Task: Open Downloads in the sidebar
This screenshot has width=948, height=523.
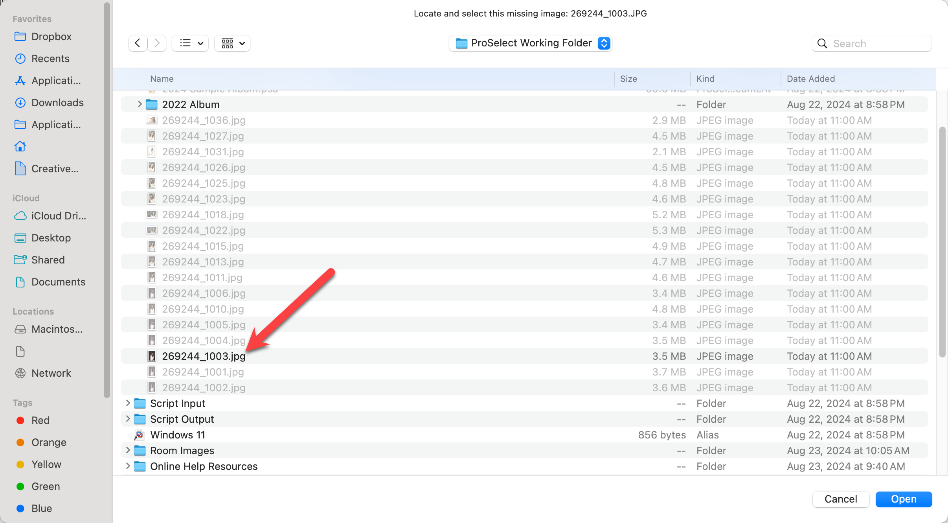Action: click(57, 103)
